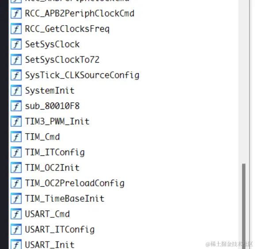The width and height of the screenshot is (255, 249).
Task: Click the scrollbar track above the thumb
Action: (244, 81)
